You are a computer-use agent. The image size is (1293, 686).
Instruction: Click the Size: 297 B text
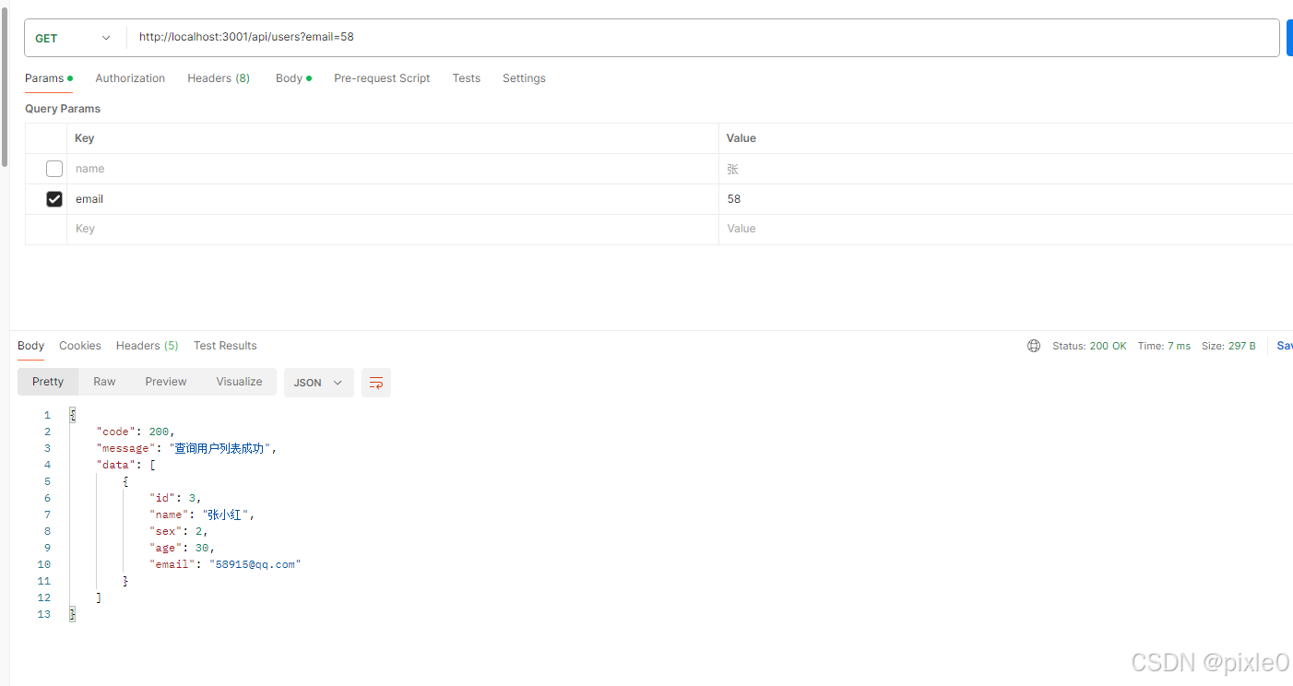pyautogui.click(x=1228, y=346)
